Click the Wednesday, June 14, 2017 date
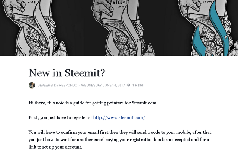The image size is (238, 156). click(103, 85)
